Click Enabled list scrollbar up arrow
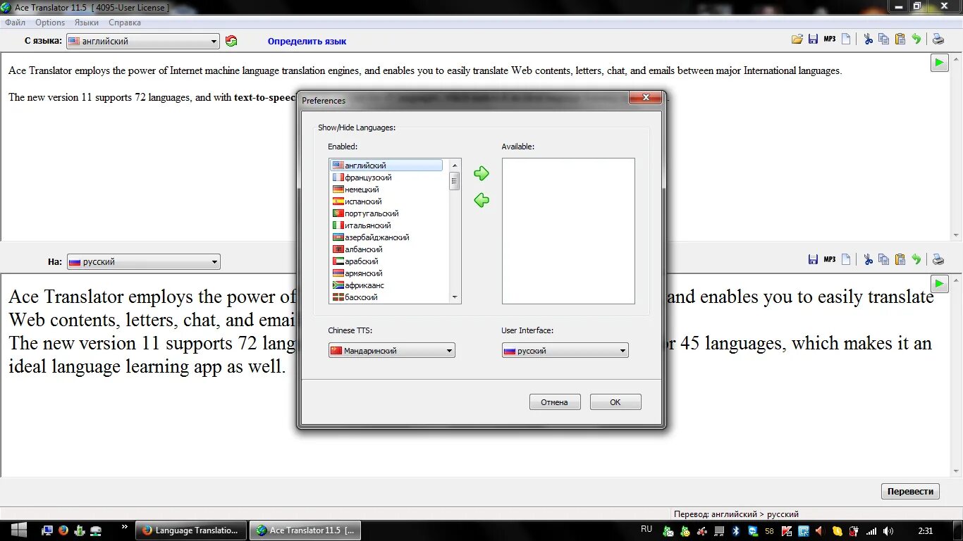 [x=455, y=165]
